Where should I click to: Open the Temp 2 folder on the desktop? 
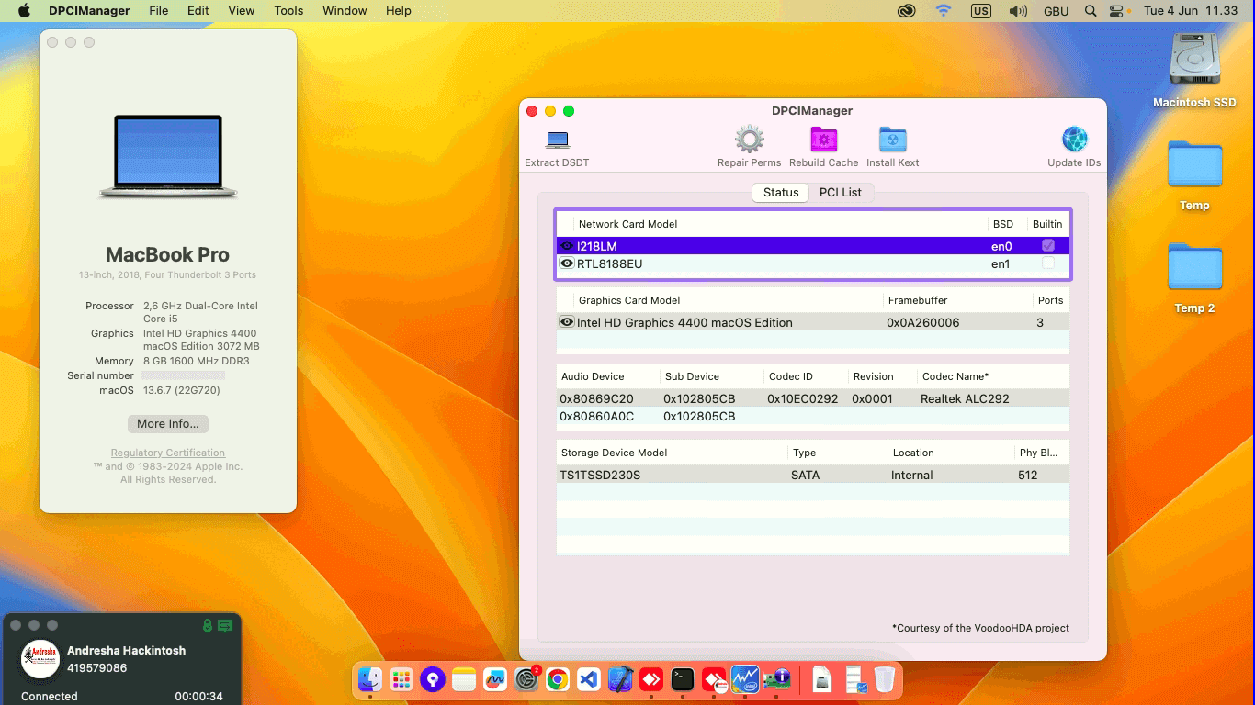point(1194,269)
